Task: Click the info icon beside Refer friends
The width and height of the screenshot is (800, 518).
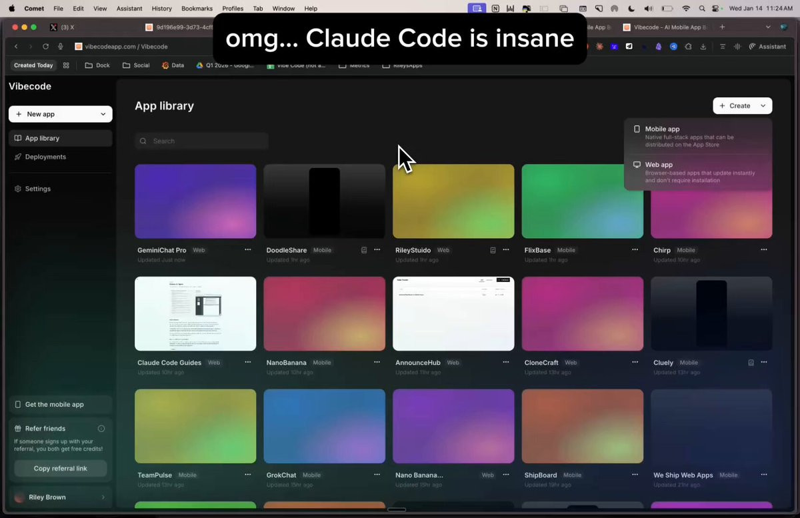Action: (101, 429)
